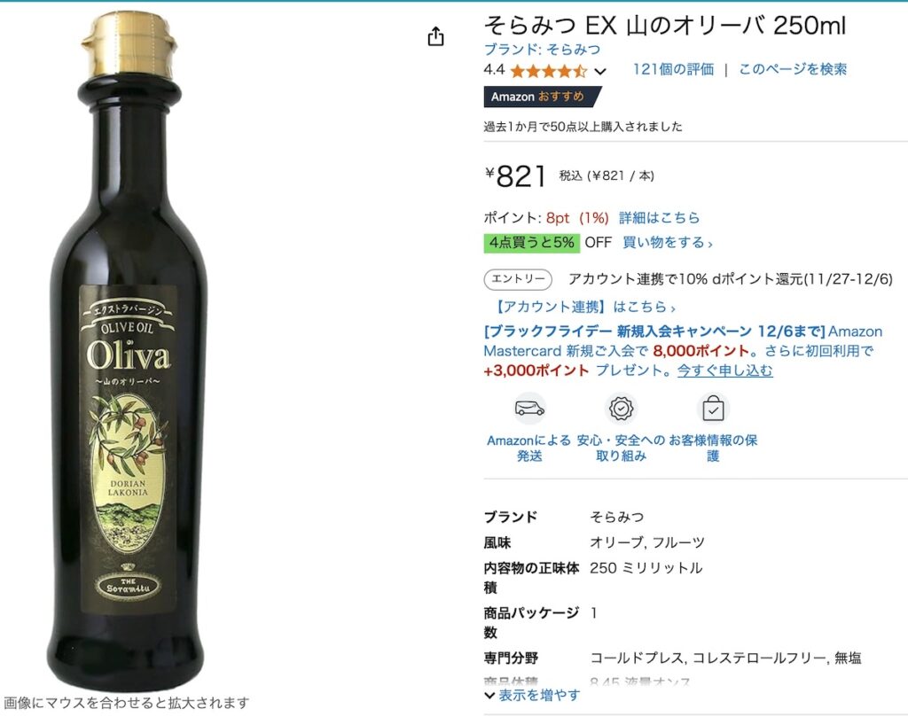Image resolution: width=908 pixels, height=717 pixels.
Task: Expand details with 表示を増やす
Action: click(x=532, y=695)
